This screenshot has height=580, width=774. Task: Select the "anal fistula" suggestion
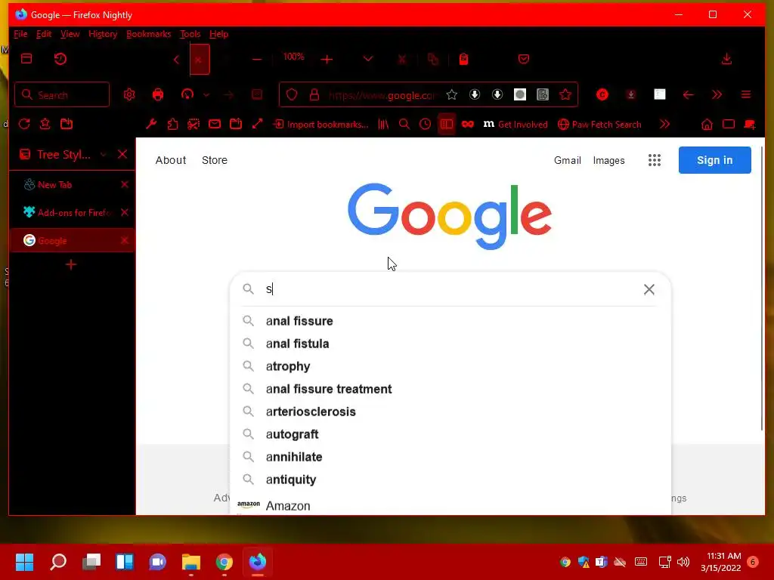point(449,344)
